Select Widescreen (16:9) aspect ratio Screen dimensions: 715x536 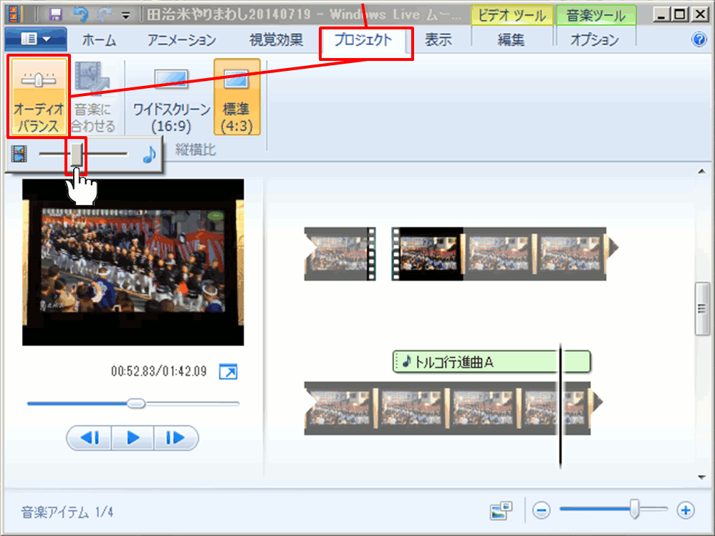click(172, 97)
